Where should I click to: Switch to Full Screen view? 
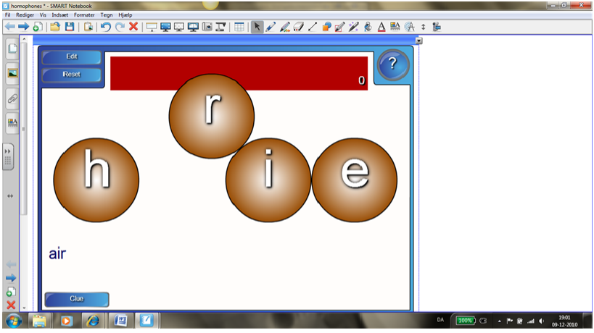coord(165,27)
